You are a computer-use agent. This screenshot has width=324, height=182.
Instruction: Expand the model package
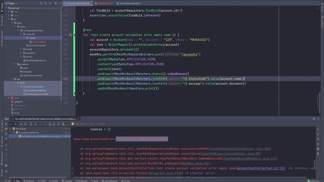click(x=21, y=49)
